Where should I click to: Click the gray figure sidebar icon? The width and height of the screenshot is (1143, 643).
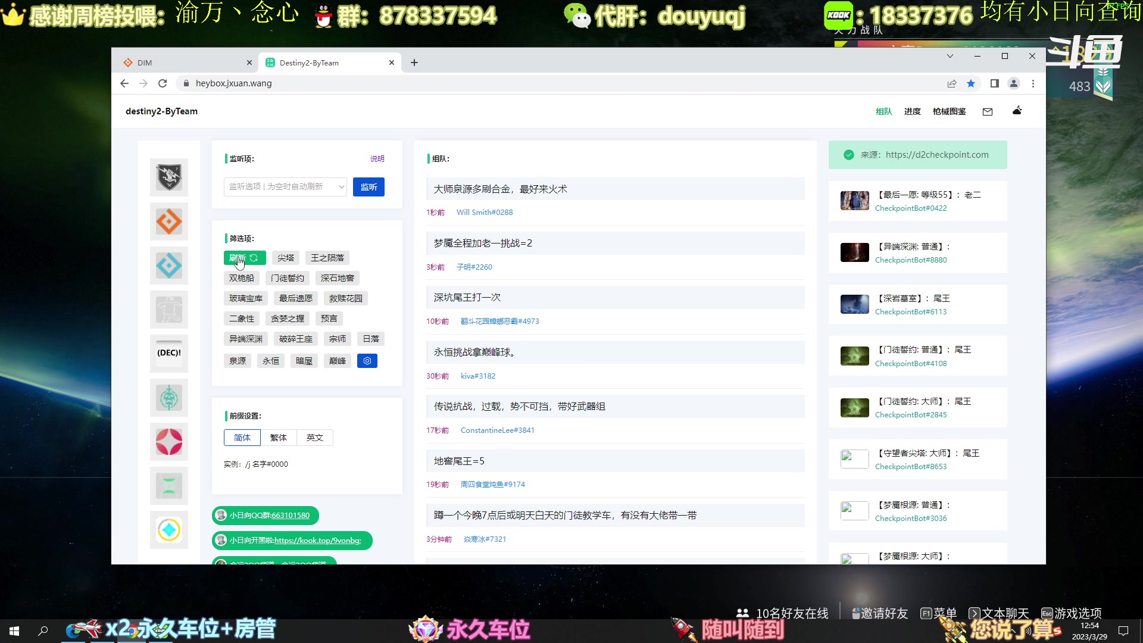[169, 310]
